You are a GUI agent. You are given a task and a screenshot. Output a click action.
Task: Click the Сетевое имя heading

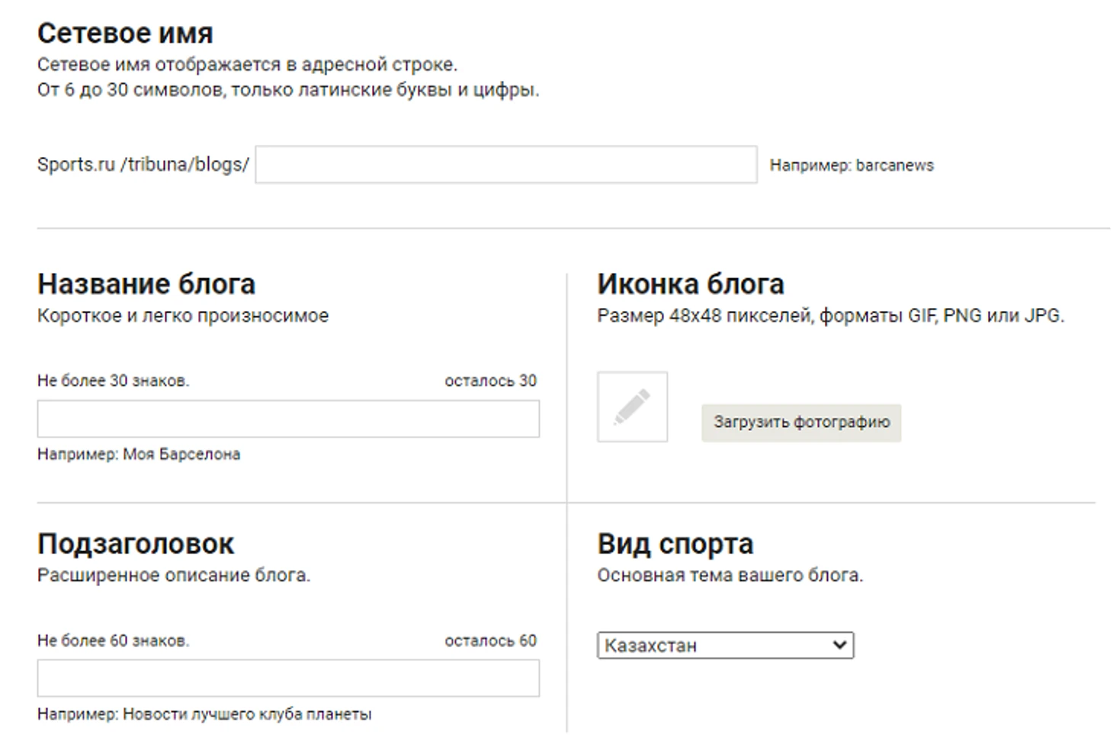[x=125, y=34]
